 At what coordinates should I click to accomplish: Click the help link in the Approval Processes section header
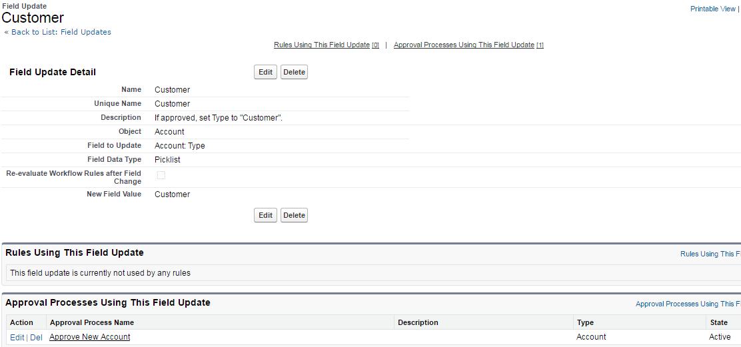point(687,304)
